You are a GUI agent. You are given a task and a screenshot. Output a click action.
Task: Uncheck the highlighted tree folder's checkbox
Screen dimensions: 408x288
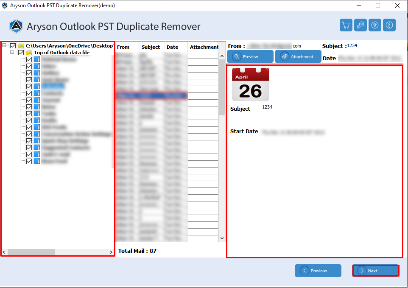pos(29,87)
